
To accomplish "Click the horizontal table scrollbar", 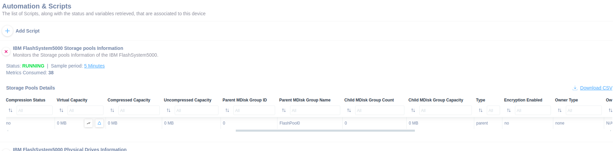I will pyautogui.click(x=325, y=131).
